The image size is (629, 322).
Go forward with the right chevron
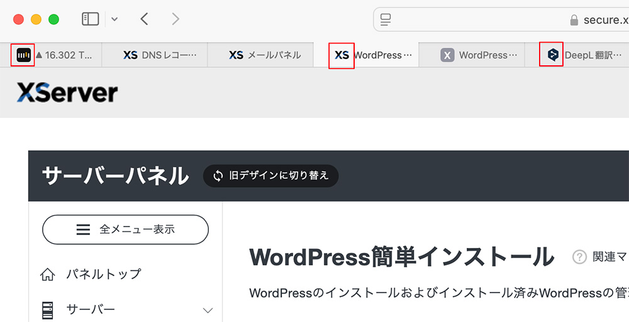175,19
